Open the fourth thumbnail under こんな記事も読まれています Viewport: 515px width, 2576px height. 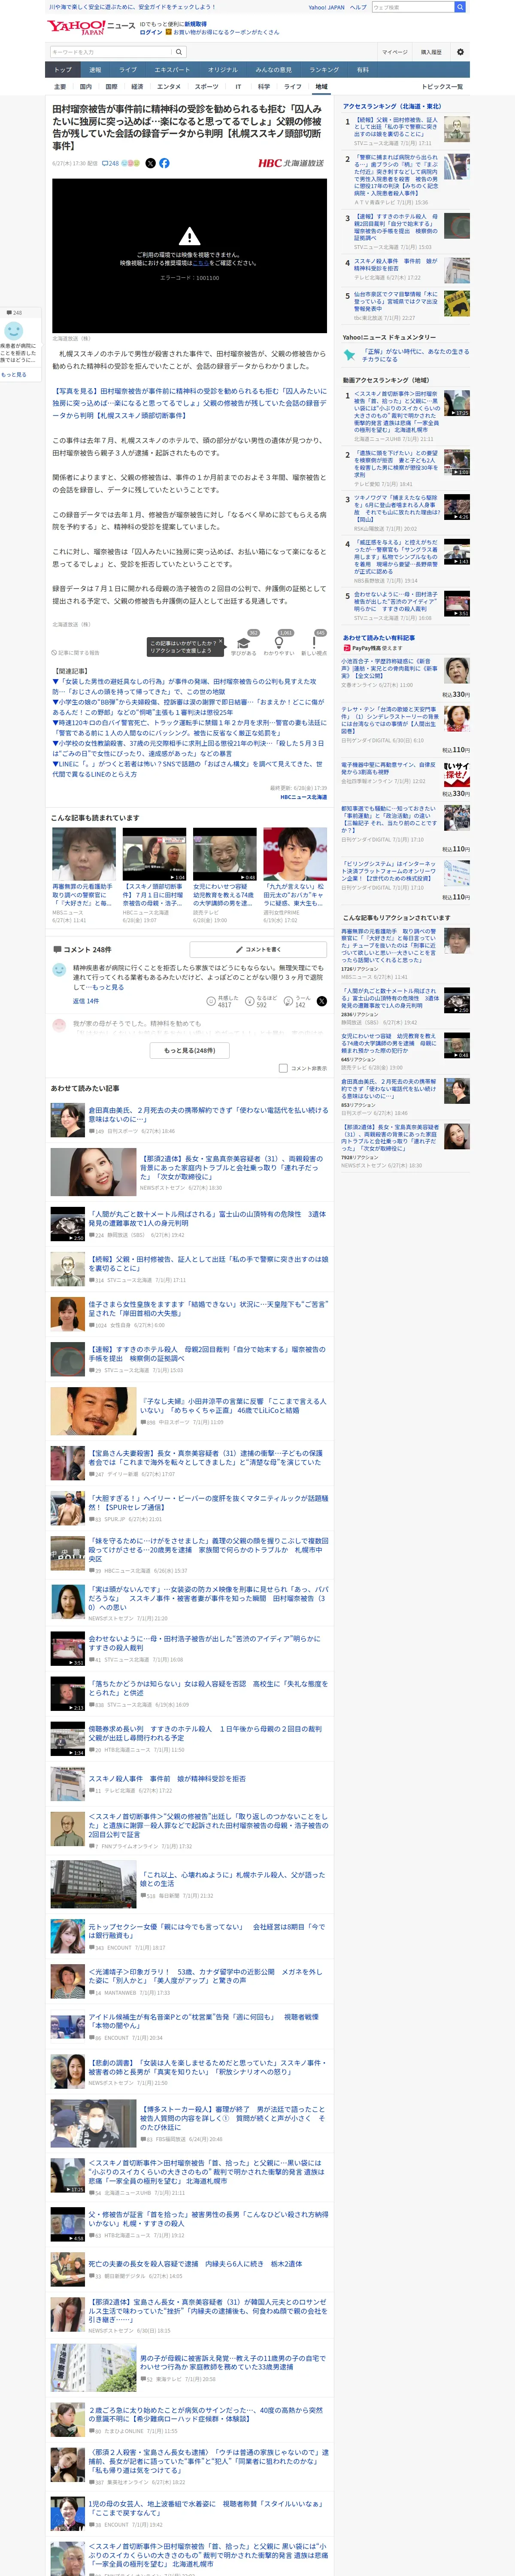[x=295, y=853]
